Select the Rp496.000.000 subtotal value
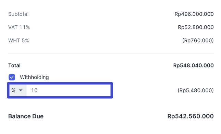 pyautogui.click(x=194, y=14)
